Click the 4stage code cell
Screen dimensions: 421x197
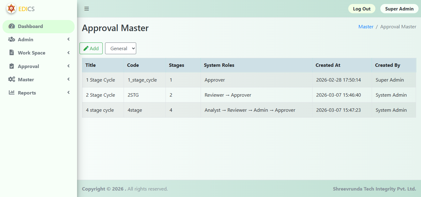[135, 110]
